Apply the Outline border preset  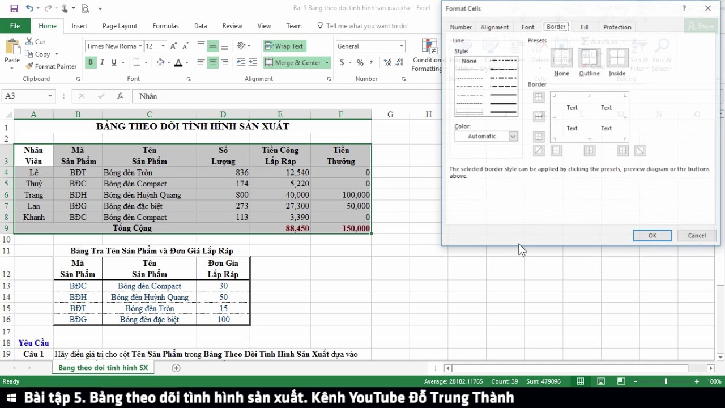pos(589,58)
